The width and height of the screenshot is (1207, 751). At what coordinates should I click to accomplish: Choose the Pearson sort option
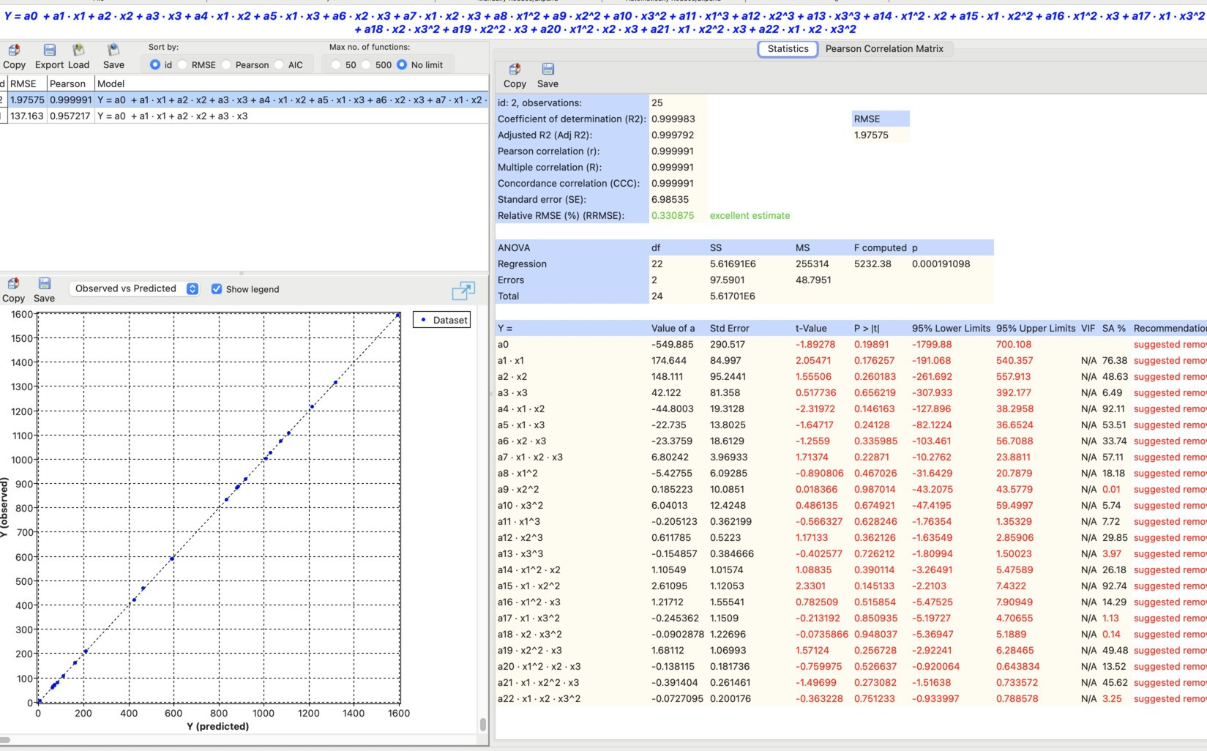tap(226, 64)
